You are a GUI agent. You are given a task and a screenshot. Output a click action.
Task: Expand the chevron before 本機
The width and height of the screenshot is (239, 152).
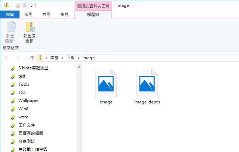(x=46, y=58)
